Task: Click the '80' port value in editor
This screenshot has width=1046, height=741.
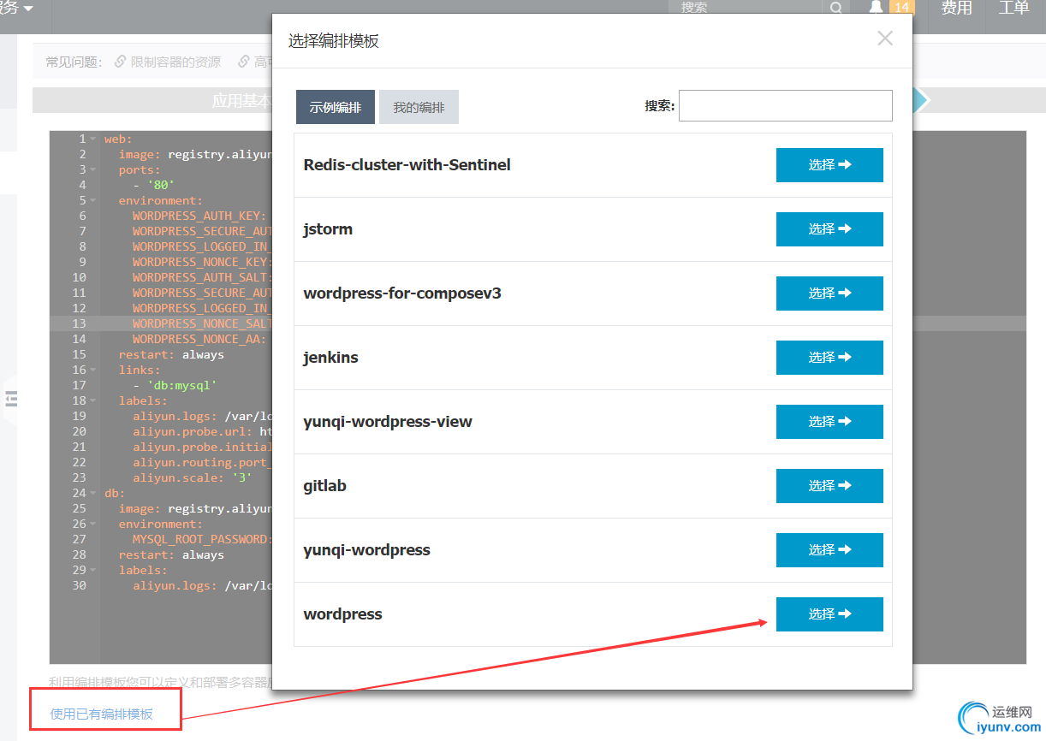Action: (x=161, y=185)
